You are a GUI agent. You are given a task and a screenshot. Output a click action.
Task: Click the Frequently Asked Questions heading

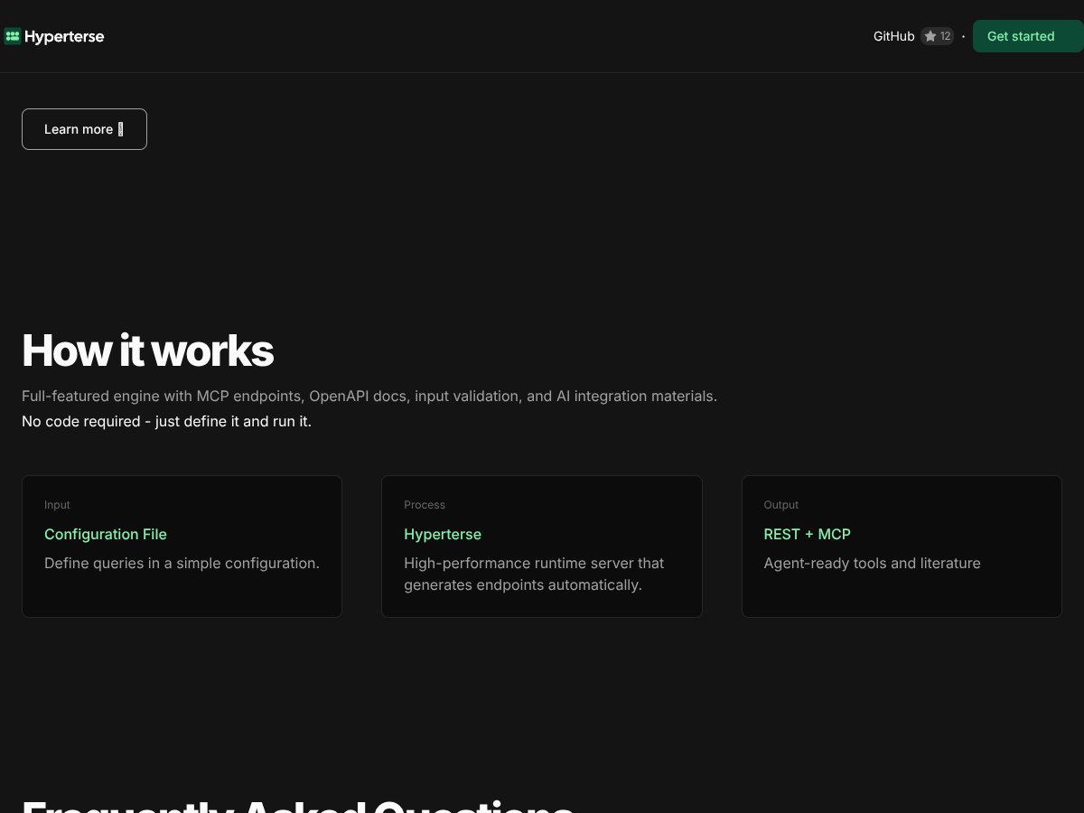tap(298, 806)
